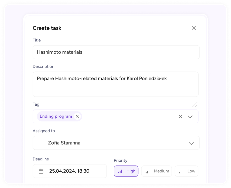This screenshot has height=188, width=231.
Task: Click the empty area of the Tag field
Action: pos(130,116)
